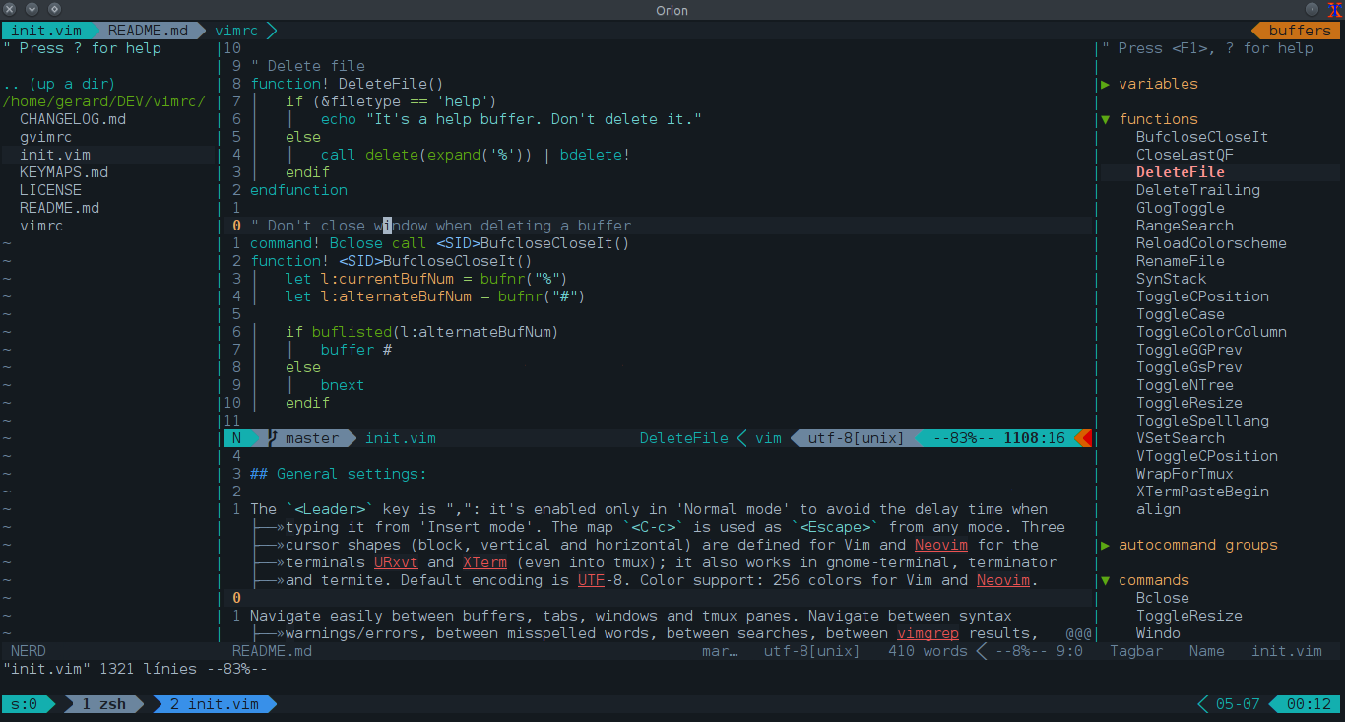Jump to ToggleCPosition function tag
1345x722 pixels.
click(1202, 296)
